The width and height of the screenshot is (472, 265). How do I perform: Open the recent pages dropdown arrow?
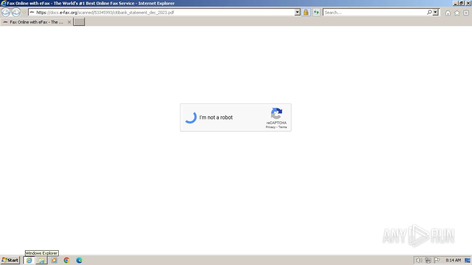point(24,13)
